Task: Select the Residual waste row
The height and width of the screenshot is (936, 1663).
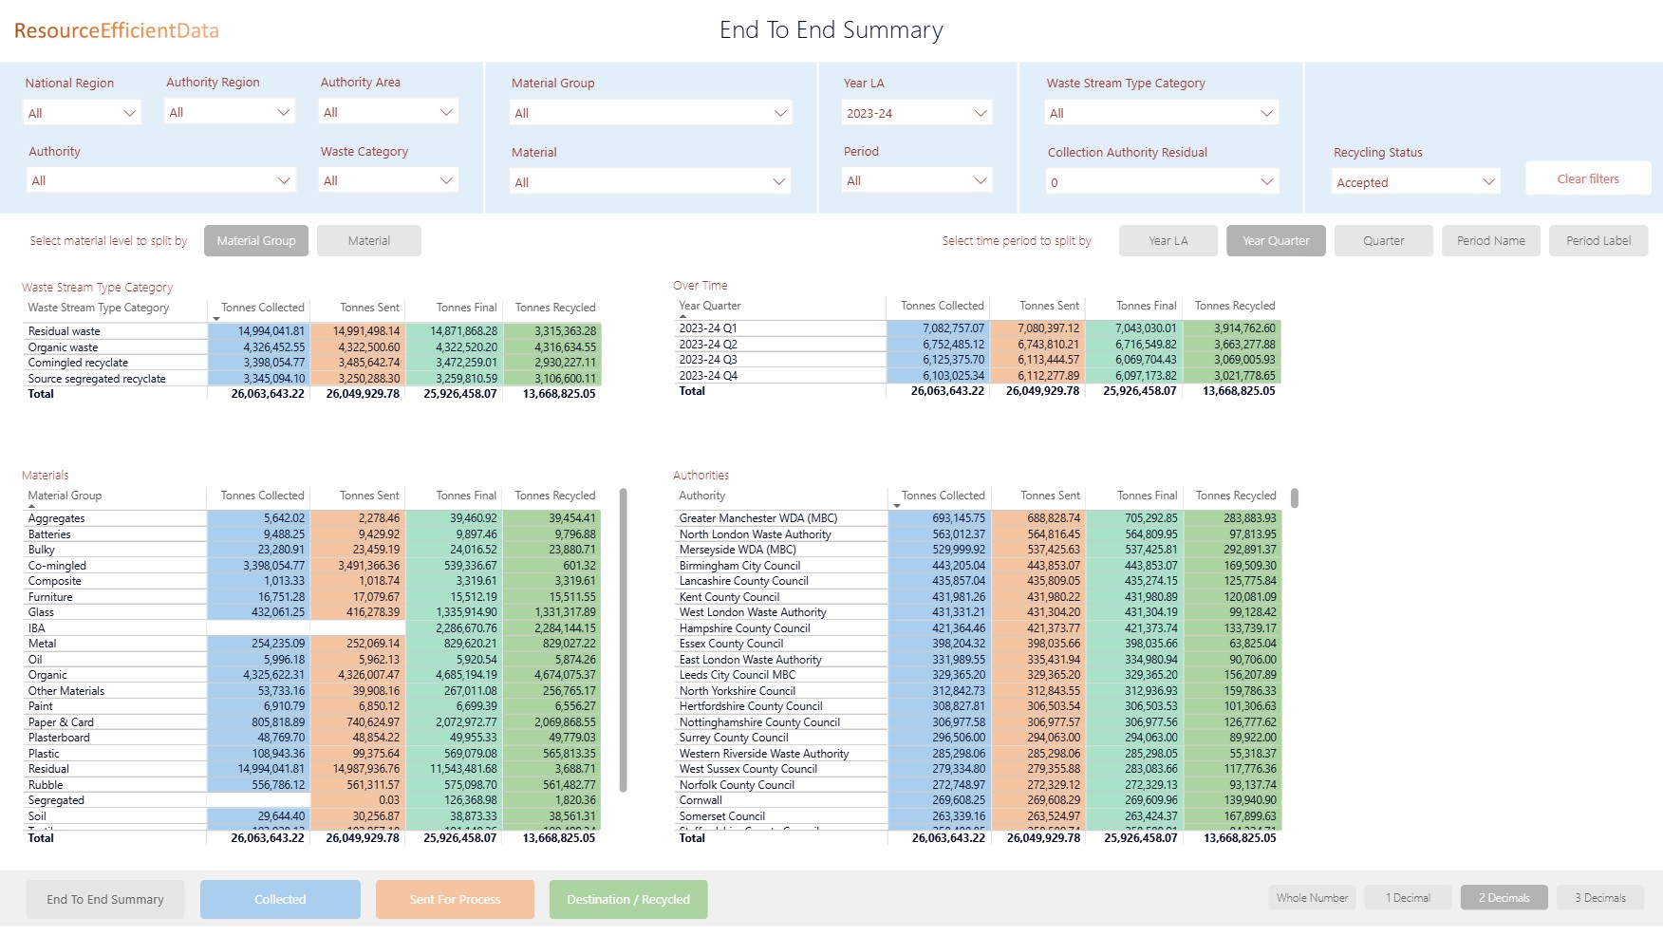Action: [x=65, y=331]
